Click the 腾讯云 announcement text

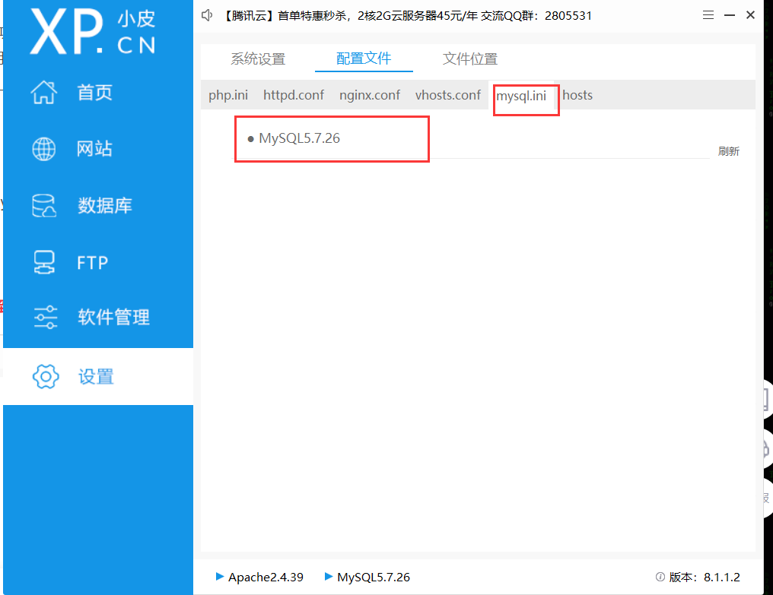coord(406,16)
